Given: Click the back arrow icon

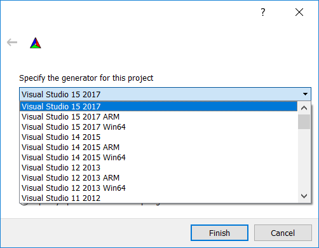Looking at the screenshot, I should pos(12,43).
